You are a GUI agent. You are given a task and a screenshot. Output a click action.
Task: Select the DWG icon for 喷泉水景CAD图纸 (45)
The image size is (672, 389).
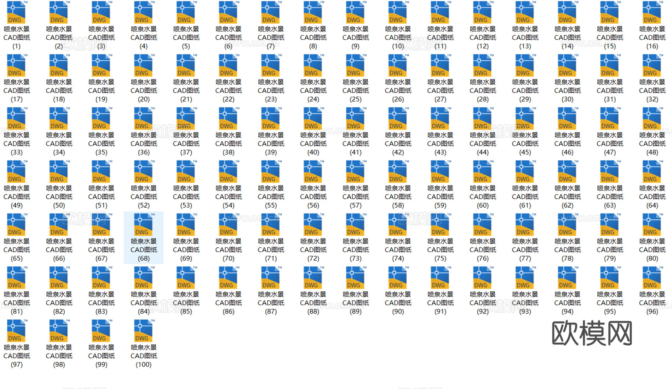point(525,119)
